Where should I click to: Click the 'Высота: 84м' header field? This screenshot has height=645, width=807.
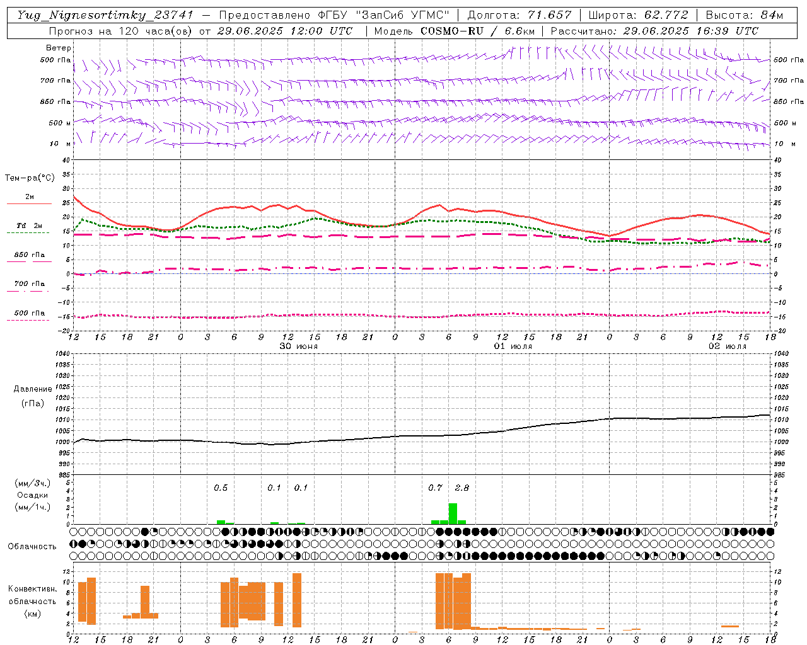[x=744, y=15]
